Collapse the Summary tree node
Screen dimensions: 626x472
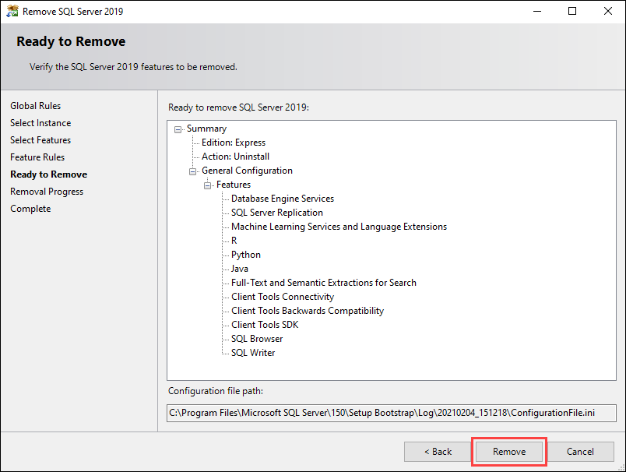[178, 129]
